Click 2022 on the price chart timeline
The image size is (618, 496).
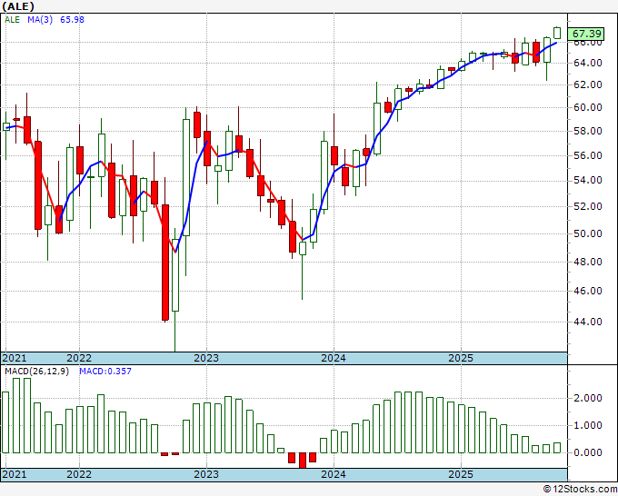click(x=79, y=358)
